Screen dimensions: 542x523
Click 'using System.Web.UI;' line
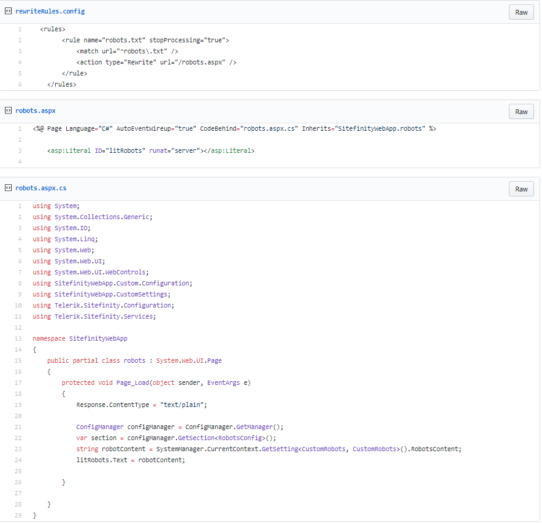point(69,261)
